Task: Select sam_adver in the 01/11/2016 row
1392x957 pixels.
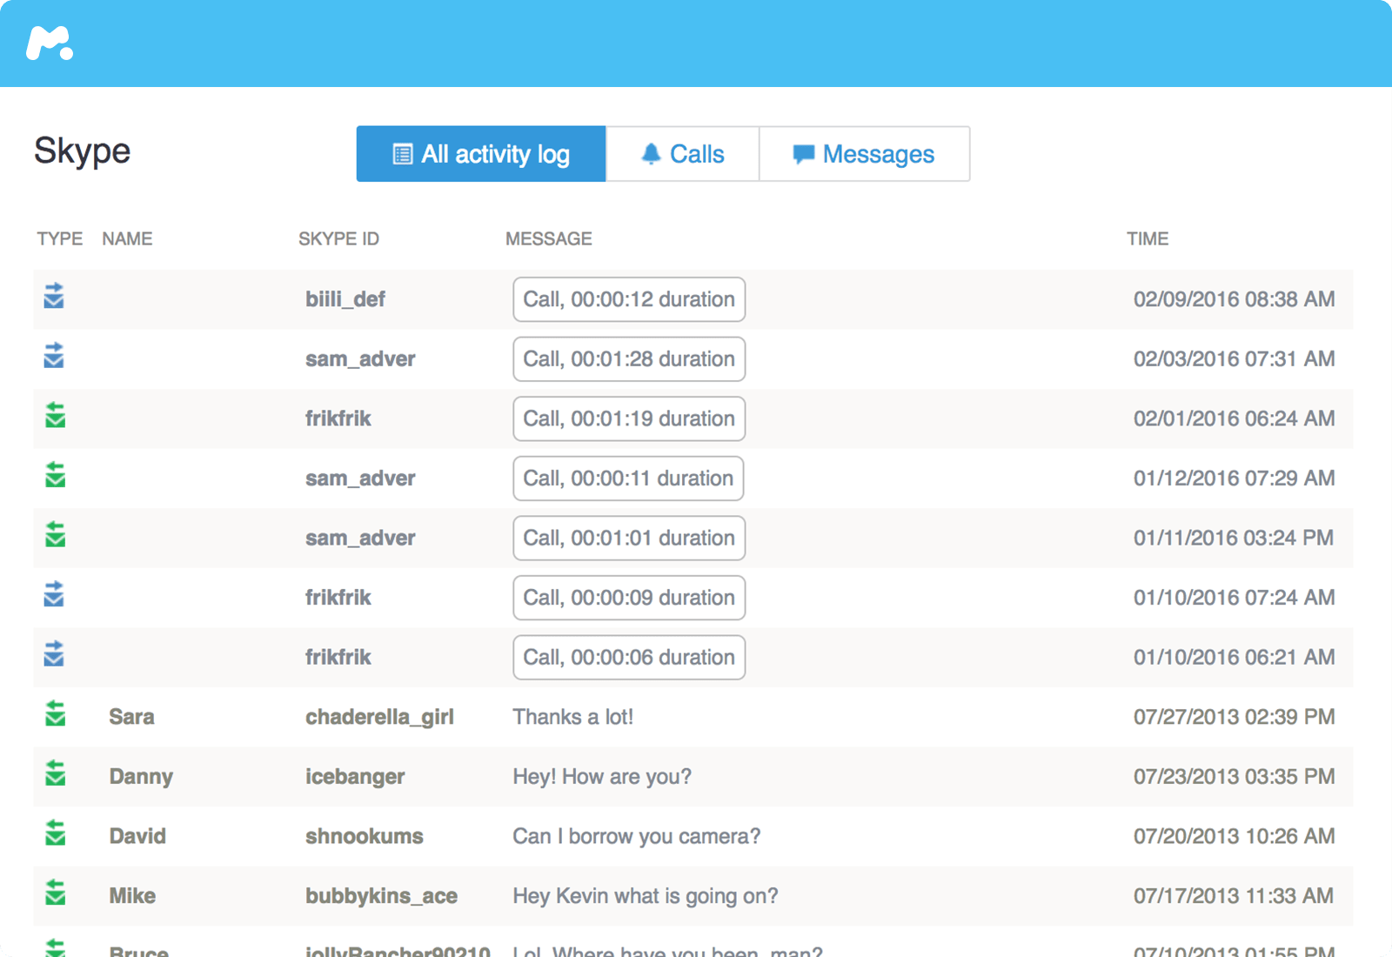Action: coord(360,538)
